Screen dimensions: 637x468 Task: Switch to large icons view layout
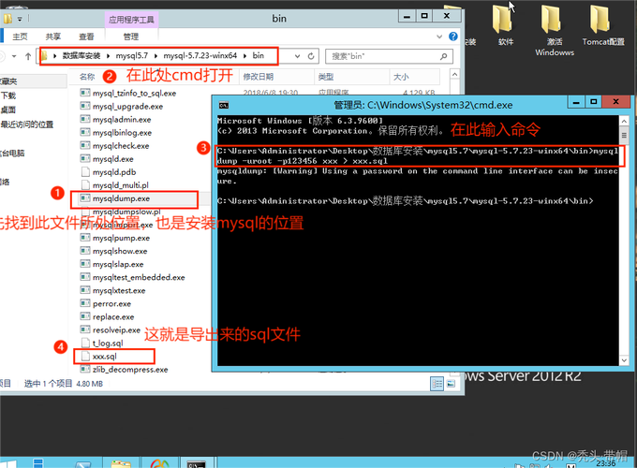(x=451, y=384)
